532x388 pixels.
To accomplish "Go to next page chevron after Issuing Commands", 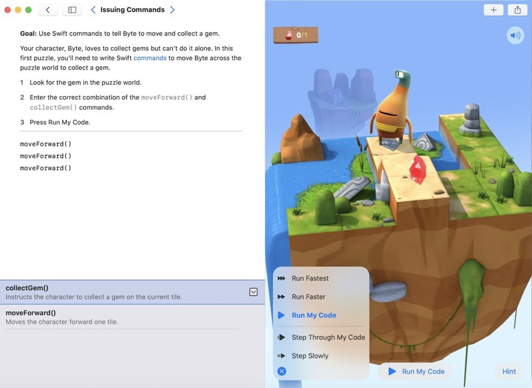I will pos(172,10).
